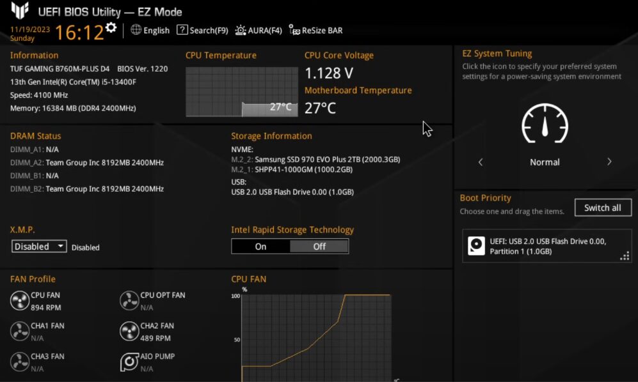Click the 489 RPM CHA2 fan speed

click(156, 338)
